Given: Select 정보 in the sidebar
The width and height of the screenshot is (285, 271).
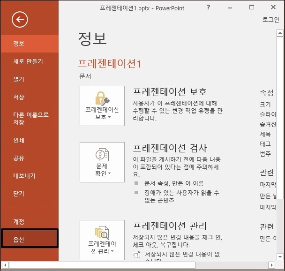Looking at the screenshot, I should [x=30, y=44].
